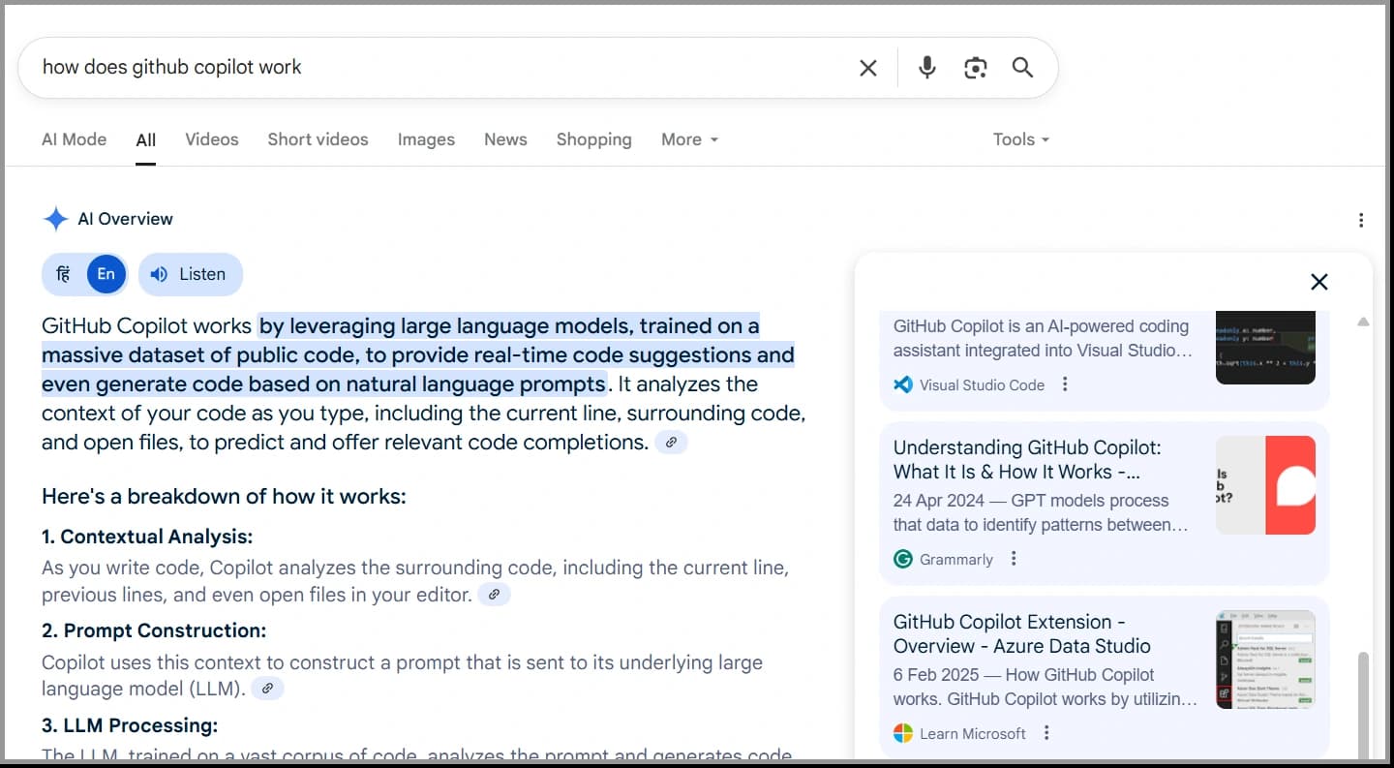Click the '3. LLM Processing:' heading
Image resolution: width=1394 pixels, height=768 pixels.
tap(130, 725)
